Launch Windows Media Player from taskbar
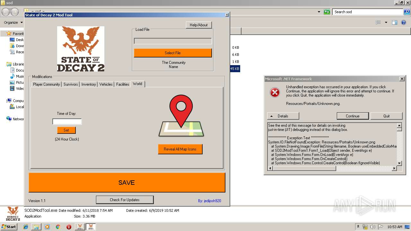This screenshot has width=411, height=231. tap(47, 227)
